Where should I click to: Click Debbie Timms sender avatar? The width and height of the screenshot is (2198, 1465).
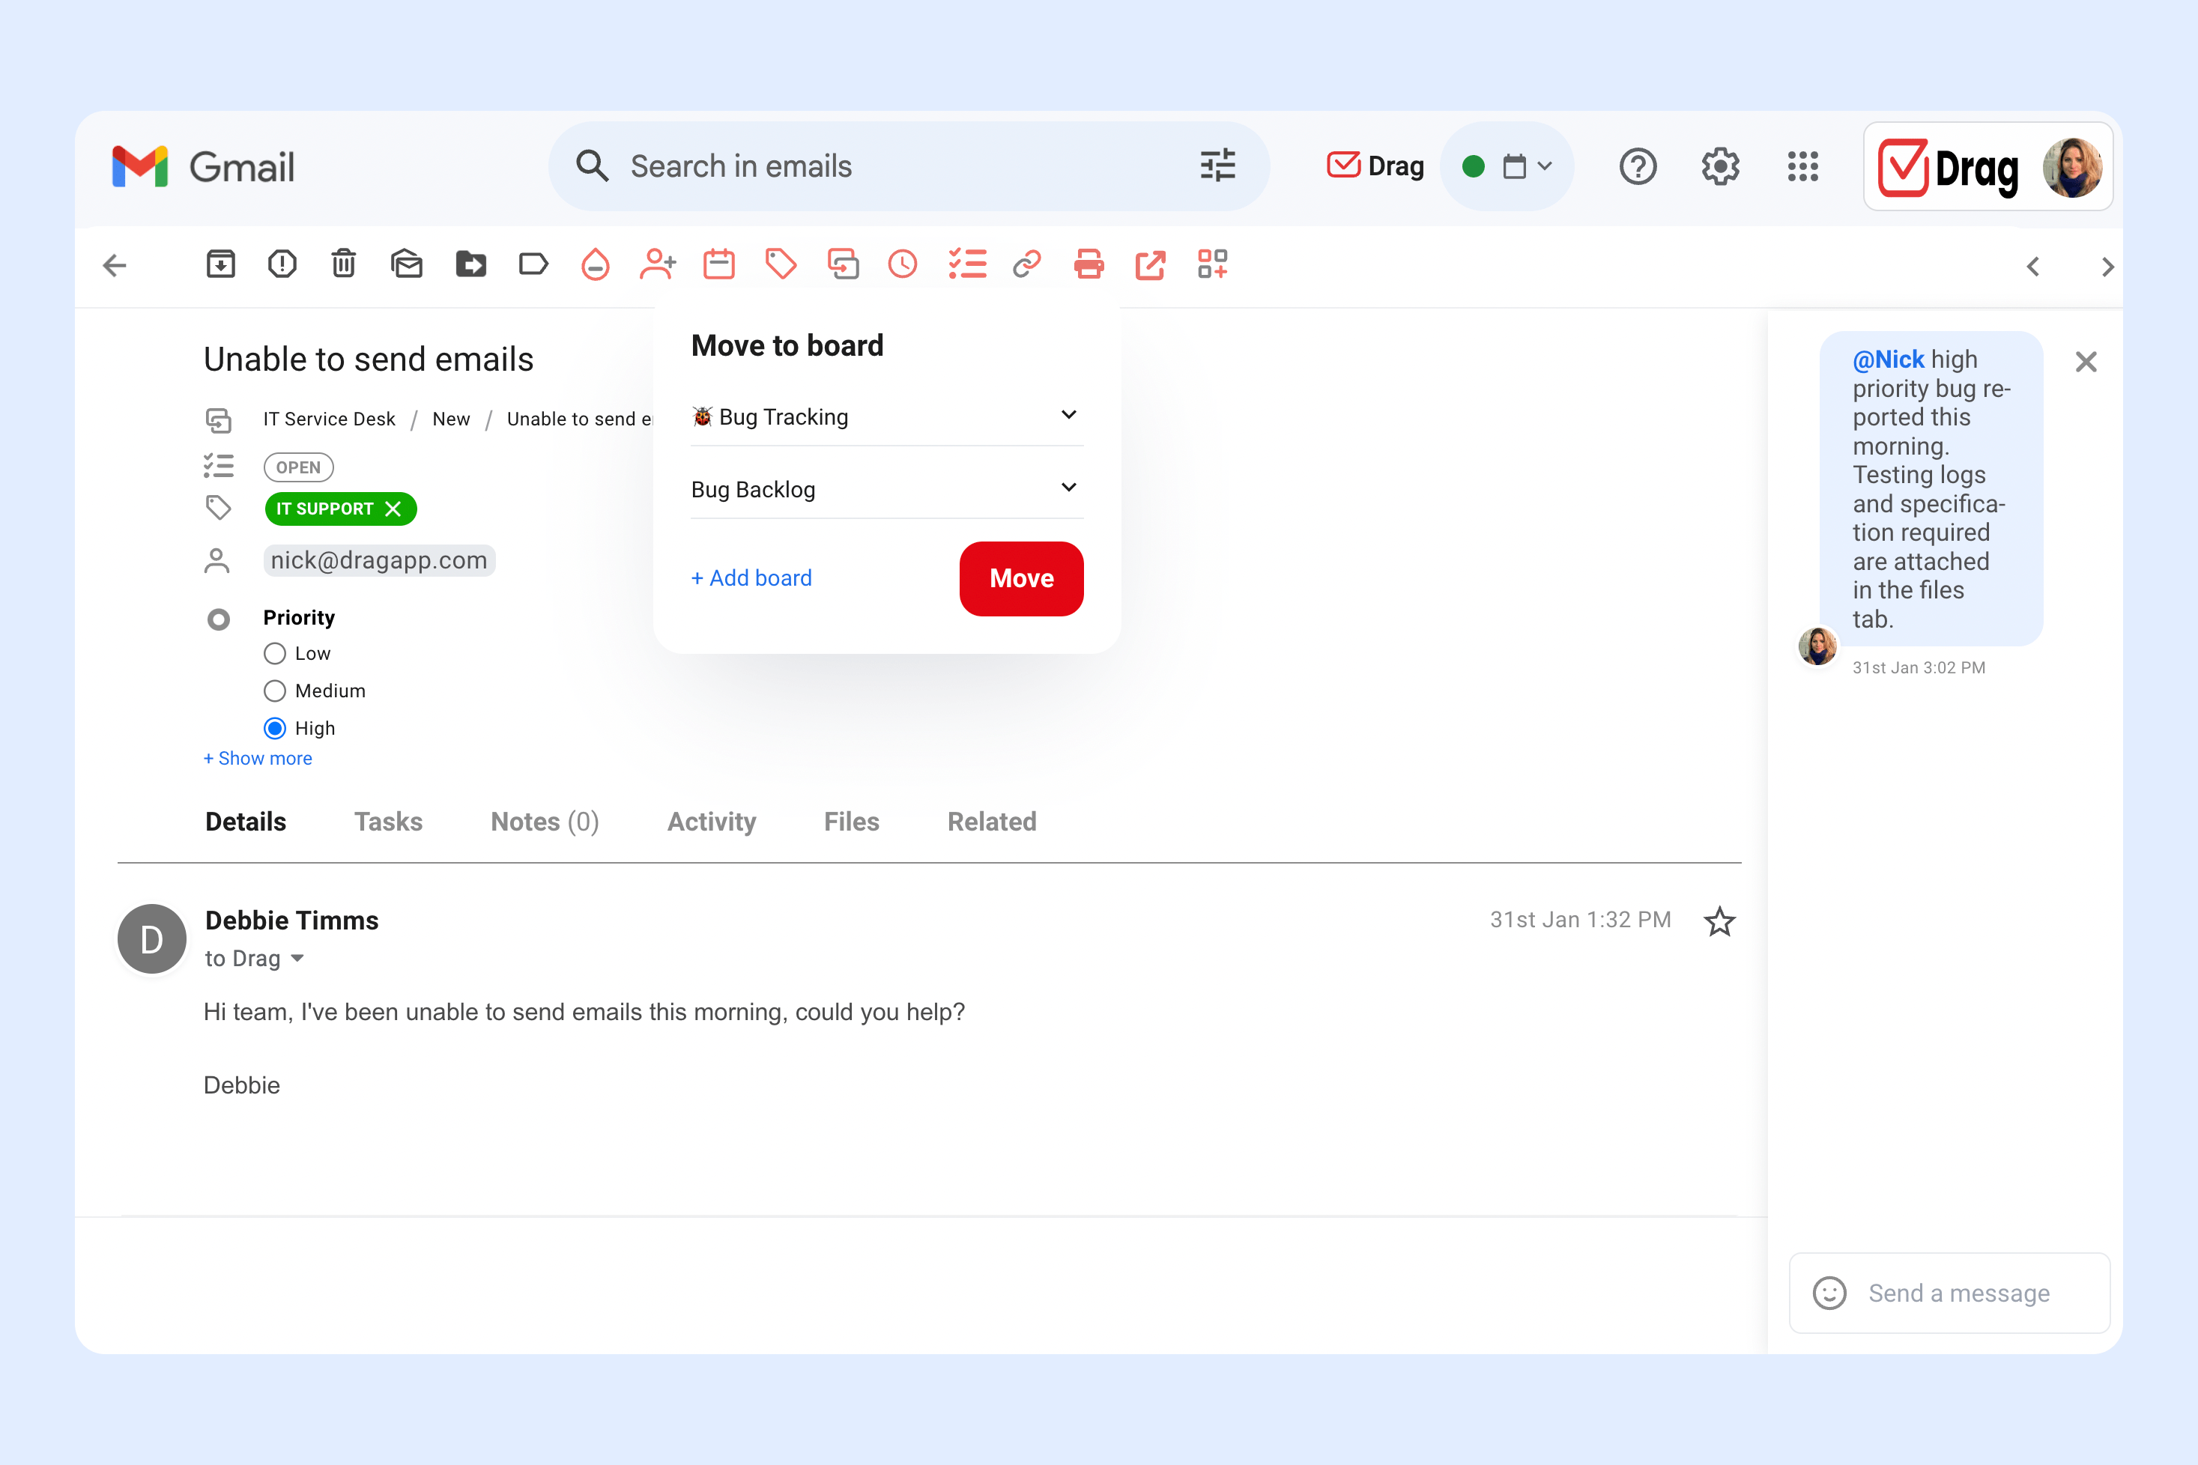pyautogui.click(x=151, y=939)
